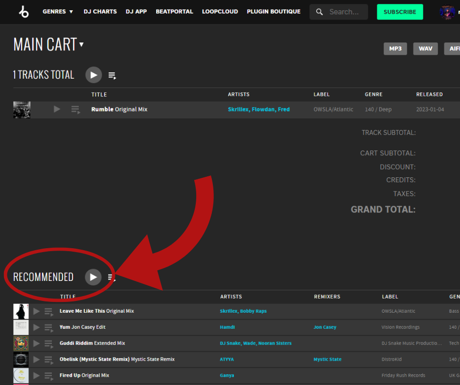Open Mystic State remixer link
Screen dimensions: 460x385
[x=327, y=360]
